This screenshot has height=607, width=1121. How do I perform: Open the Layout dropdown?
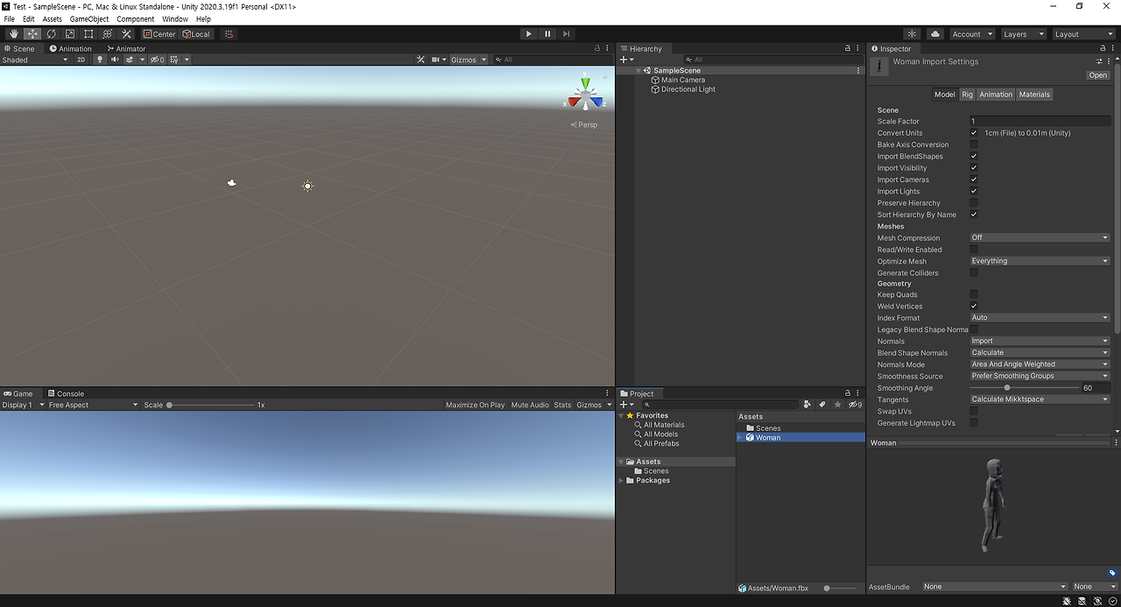pyautogui.click(x=1083, y=33)
